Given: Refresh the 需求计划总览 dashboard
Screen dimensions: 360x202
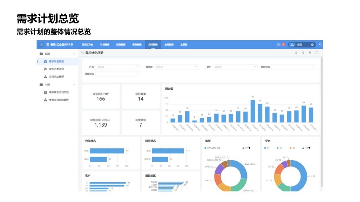Looking at the screenshot, I should point(296,53).
